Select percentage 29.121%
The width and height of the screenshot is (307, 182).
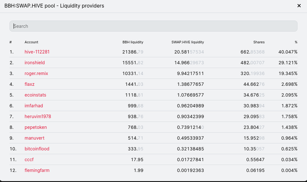click(x=288, y=63)
